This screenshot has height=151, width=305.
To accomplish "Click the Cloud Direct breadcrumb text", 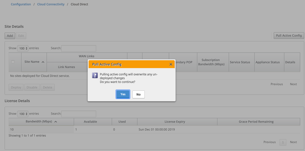I will (79, 4).
